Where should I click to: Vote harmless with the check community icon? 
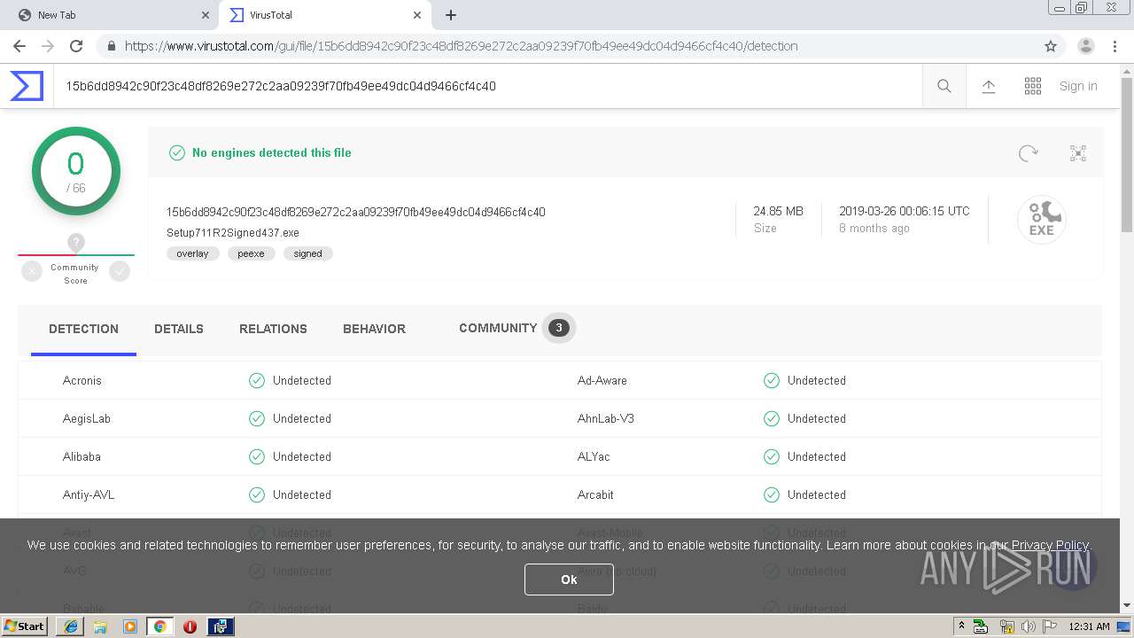[x=120, y=272]
